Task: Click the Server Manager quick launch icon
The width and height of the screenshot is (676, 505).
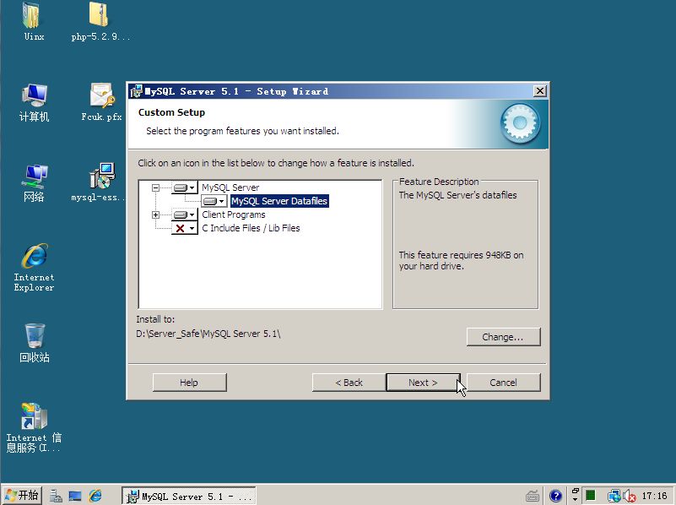Action: [x=56, y=496]
